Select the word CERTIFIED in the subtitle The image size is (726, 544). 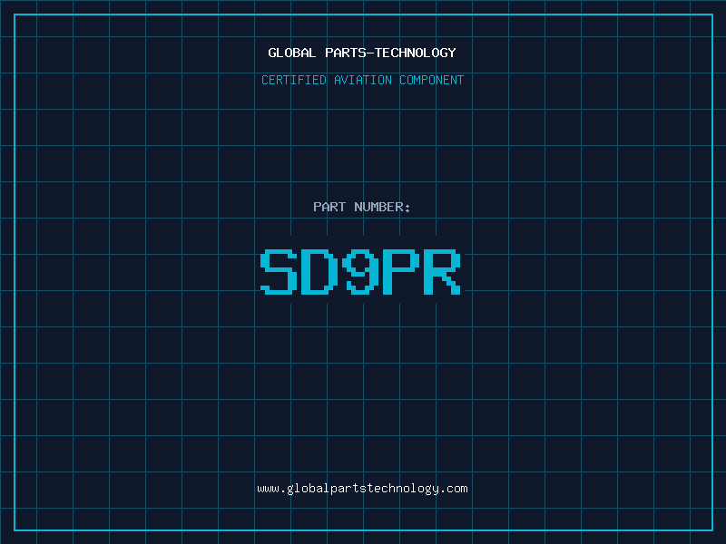(294, 80)
